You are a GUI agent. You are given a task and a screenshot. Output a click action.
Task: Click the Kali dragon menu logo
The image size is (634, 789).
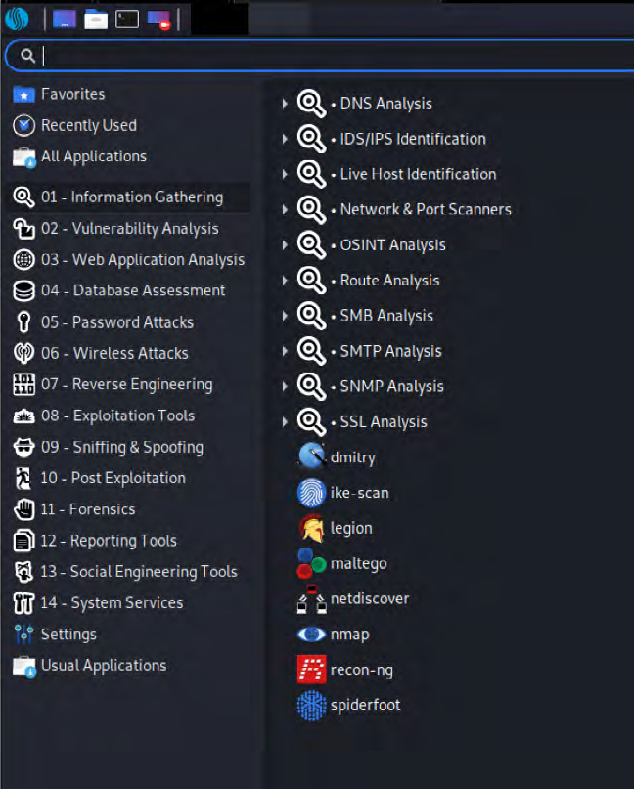[17, 19]
